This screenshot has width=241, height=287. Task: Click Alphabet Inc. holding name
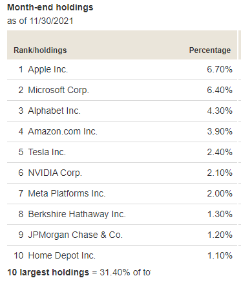(54, 111)
